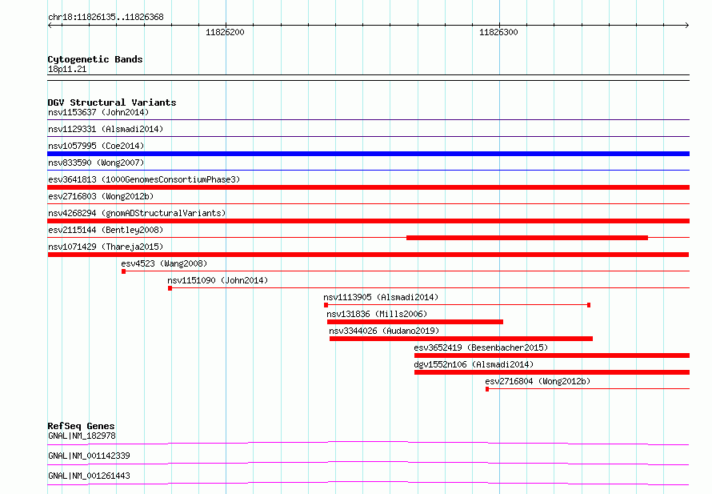Open the Cytogenetic Bands track heading

[95, 59]
